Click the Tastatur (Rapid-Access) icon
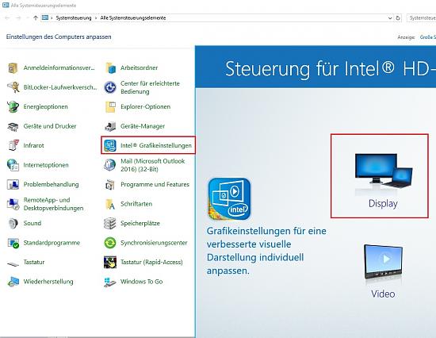This screenshot has width=436, height=338. [110, 263]
